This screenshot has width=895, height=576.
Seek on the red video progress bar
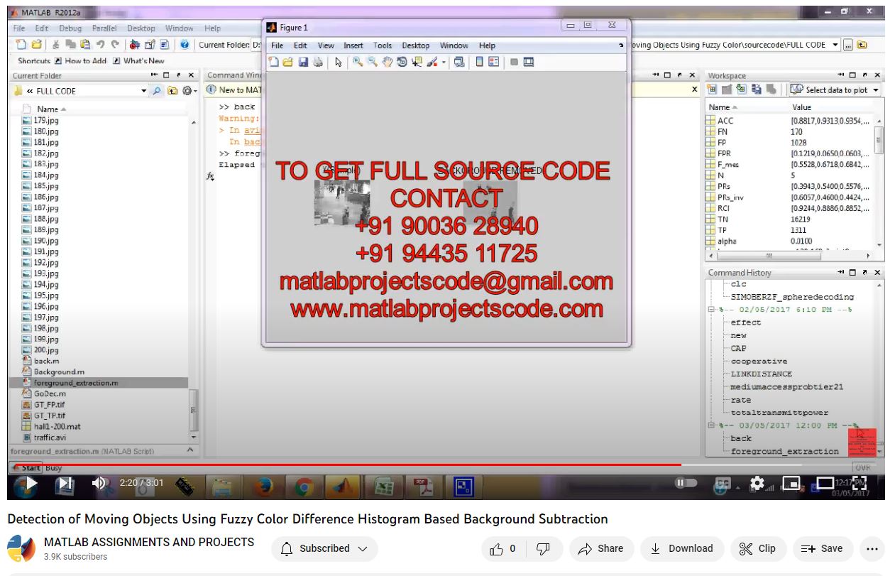coord(355,465)
